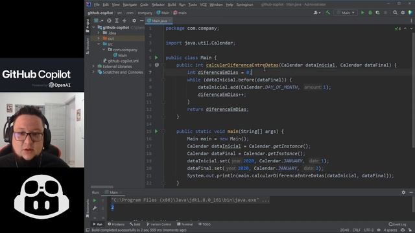This screenshot has width=415, height=233.
Task: Open Run panel settings gear
Action: point(403,192)
